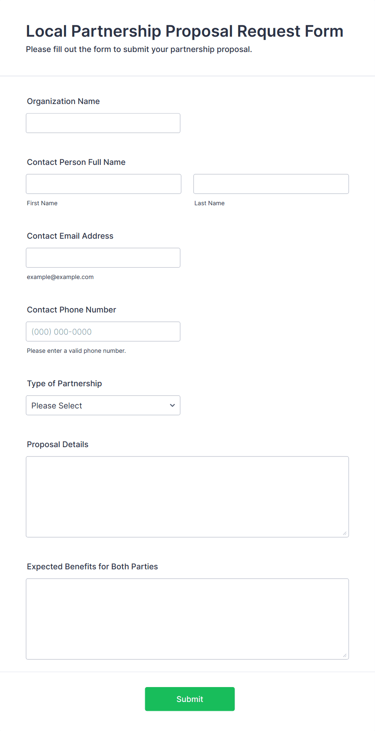Select the Contact Email Address input
The width and height of the screenshot is (375, 731).
[103, 258]
